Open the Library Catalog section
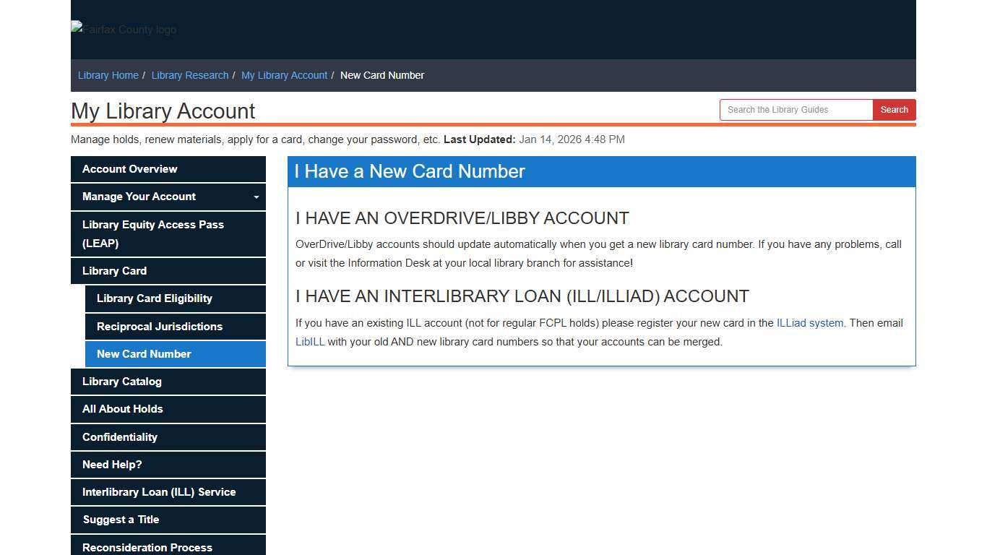The image size is (987, 555). [121, 381]
